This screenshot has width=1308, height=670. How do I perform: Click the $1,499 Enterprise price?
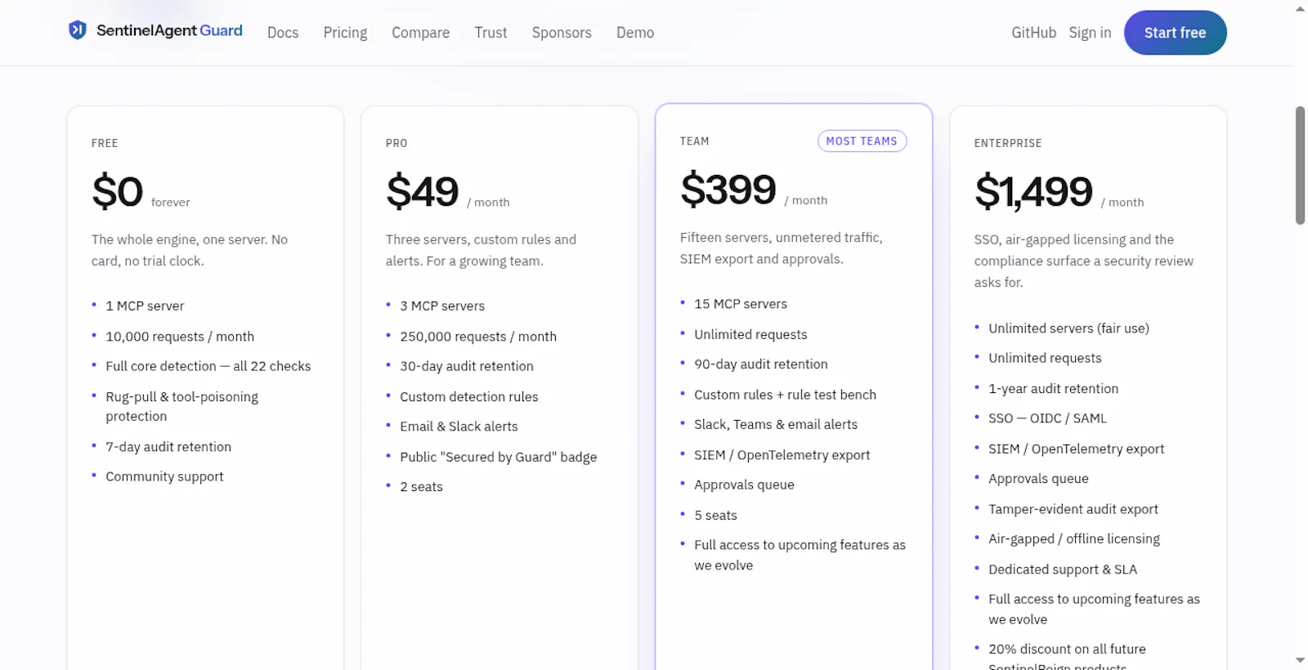[x=1033, y=191]
